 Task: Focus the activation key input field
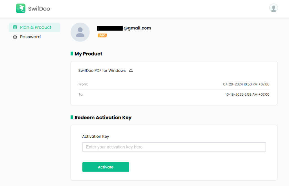[174, 147]
